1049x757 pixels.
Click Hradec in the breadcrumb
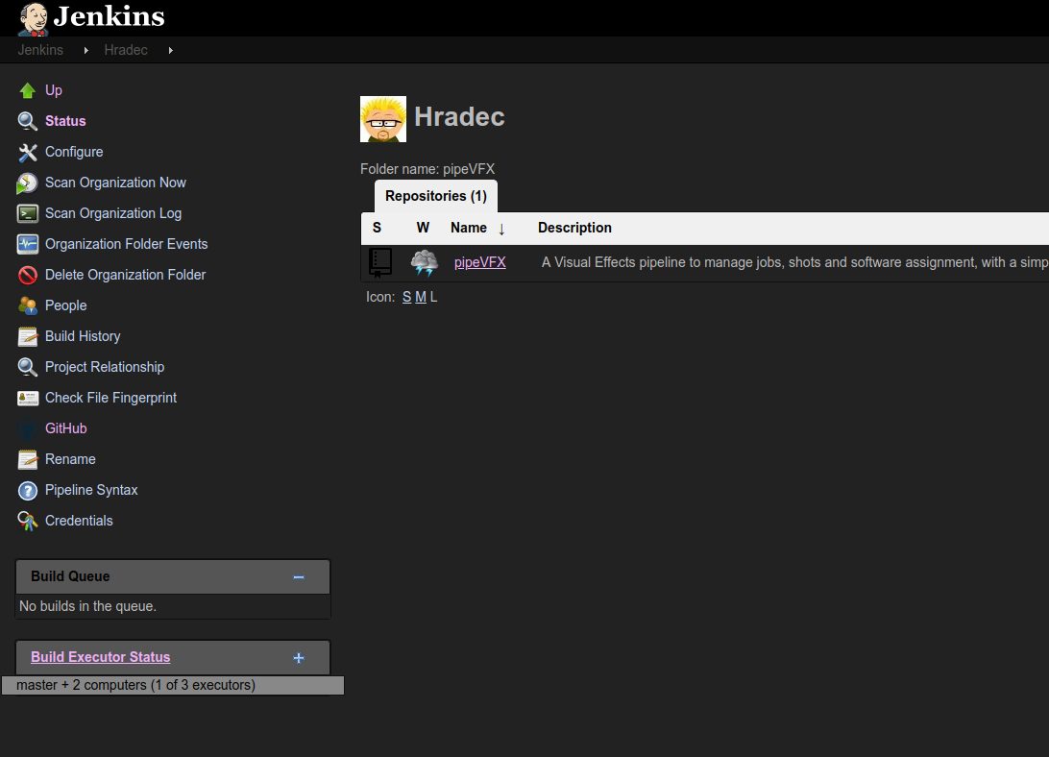pyautogui.click(x=126, y=50)
